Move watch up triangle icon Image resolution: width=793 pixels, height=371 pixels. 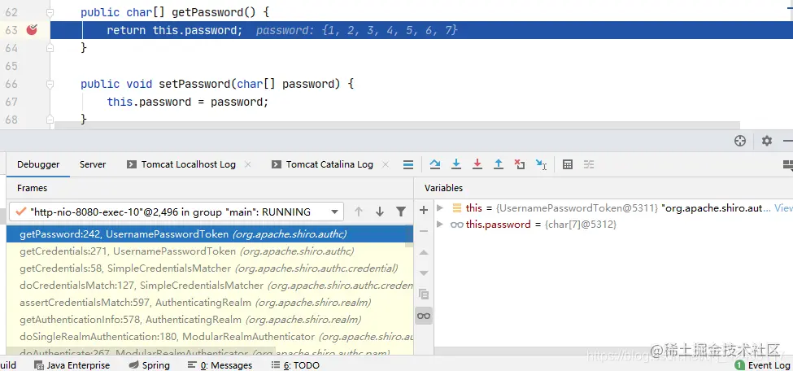[x=424, y=252]
